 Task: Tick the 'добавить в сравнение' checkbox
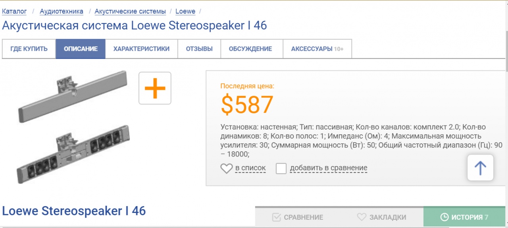click(281, 168)
